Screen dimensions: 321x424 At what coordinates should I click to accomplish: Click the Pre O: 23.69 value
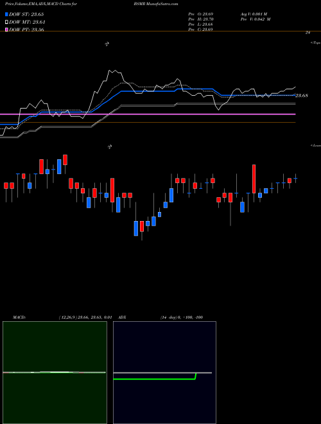(201, 14)
